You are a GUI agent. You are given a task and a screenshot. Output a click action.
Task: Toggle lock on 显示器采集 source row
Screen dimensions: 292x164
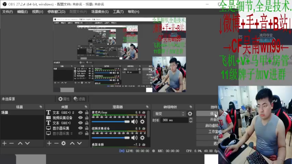(87, 128)
